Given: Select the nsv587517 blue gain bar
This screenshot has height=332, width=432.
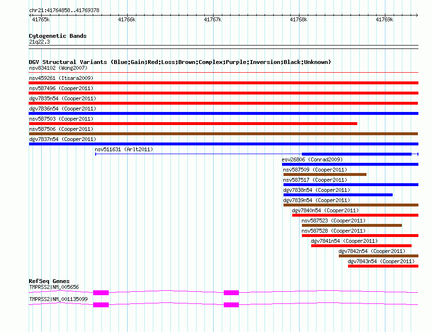Looking at the screenshot, I should coord(351,185).
